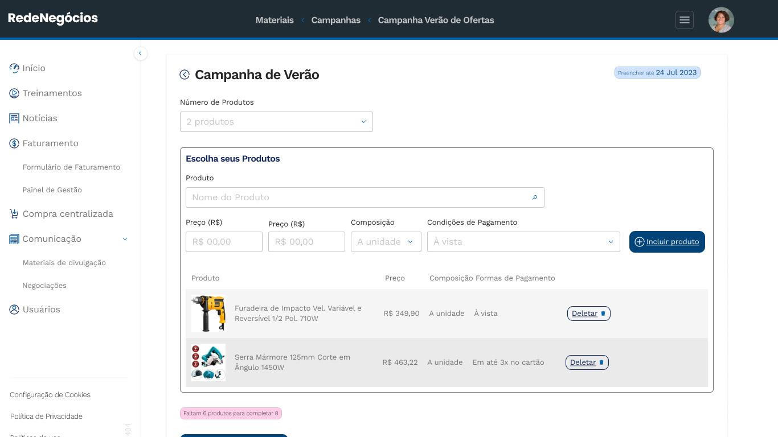Click the Furadeira drill product thumbnail
The image size is (778, 437).
(x=208, y=314)
